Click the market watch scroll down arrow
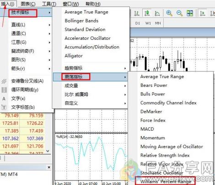This screenshot has width=215, height=185. 48,151
